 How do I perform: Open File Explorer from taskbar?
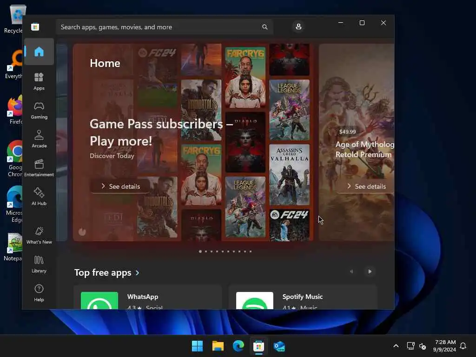(x=218, y=346)
